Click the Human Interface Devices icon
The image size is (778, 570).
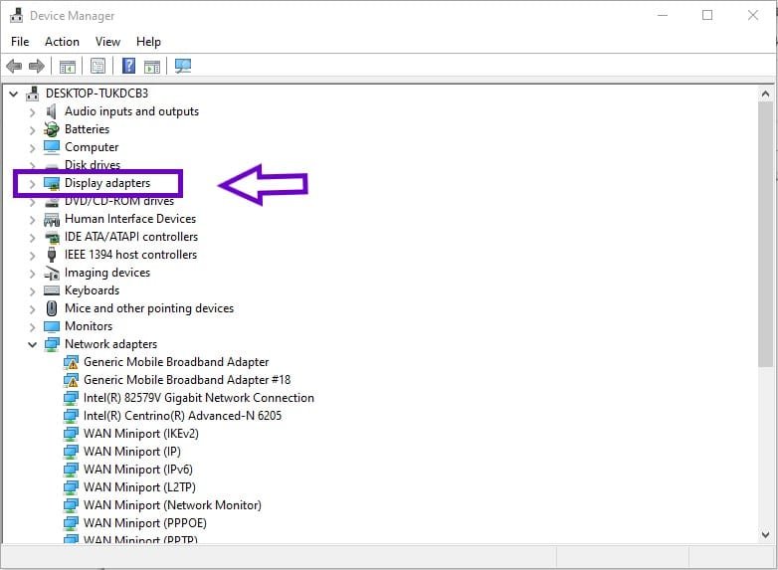point(52,219)
